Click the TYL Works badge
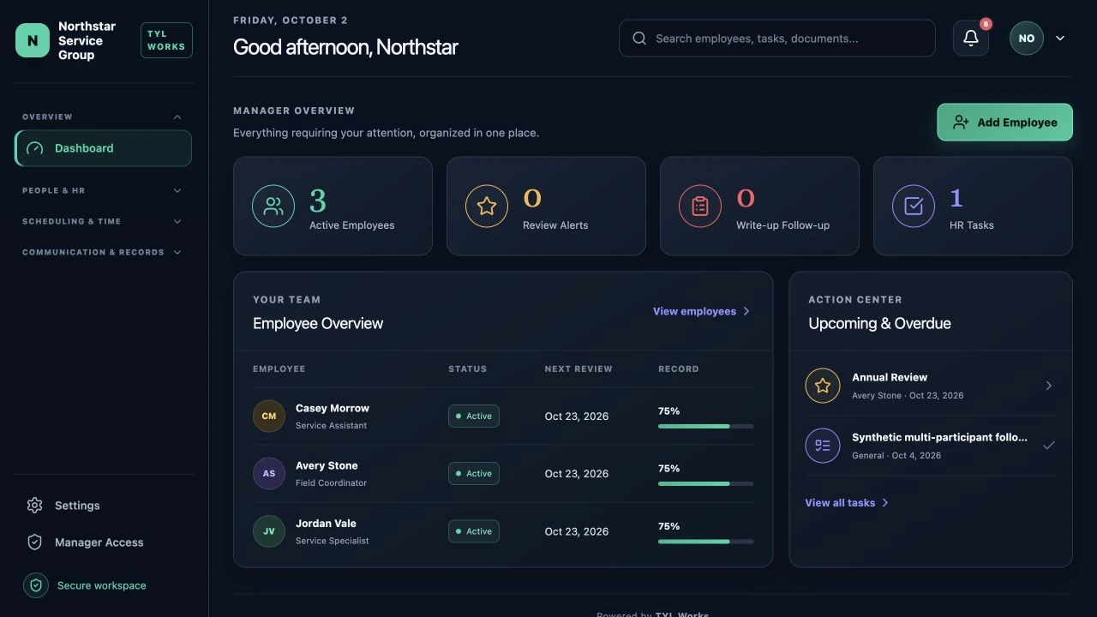Screen dimensions: 1097x617 tap(166, 40)
